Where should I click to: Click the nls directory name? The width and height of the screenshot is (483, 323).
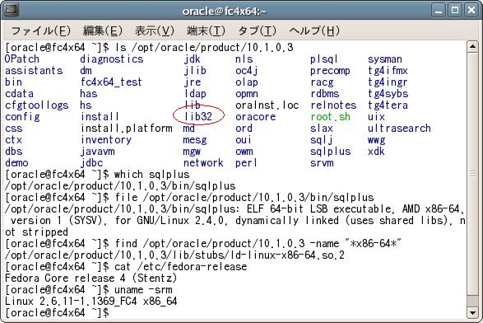[x=244, y=59]
